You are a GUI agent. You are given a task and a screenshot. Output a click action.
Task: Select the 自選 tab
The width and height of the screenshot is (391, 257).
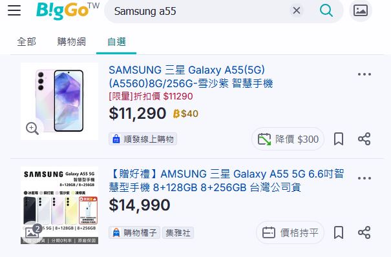(116, 41)
